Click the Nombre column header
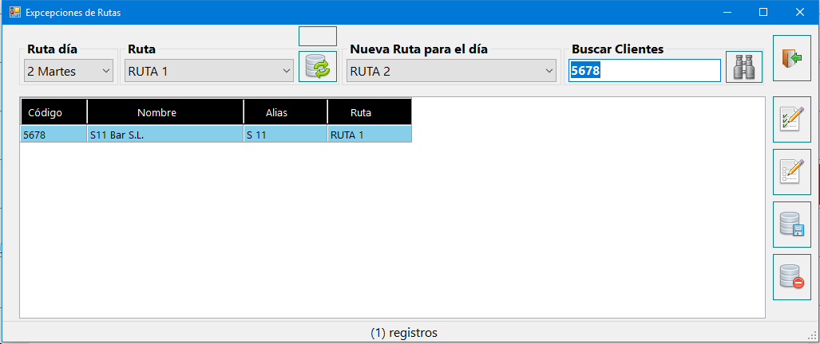The height and width of the screenshot is (344, 820). (165, 112)
